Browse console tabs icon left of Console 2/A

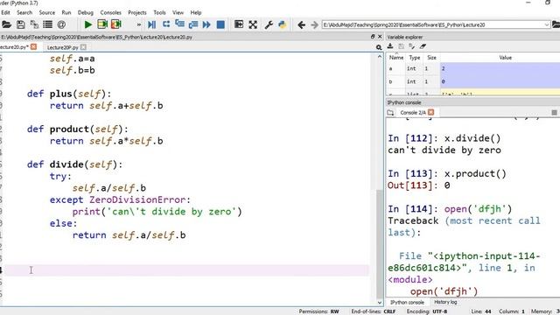[x=390, y=113]
